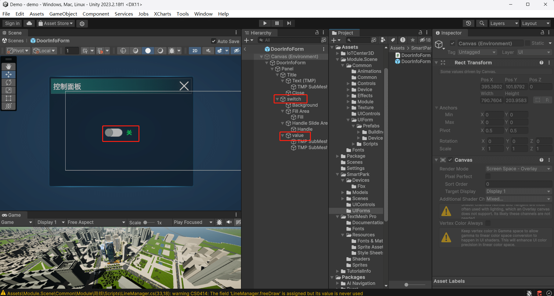Collapse the switch object in Hierarchy
Screen dimensions: 554x296
point(277,99)
